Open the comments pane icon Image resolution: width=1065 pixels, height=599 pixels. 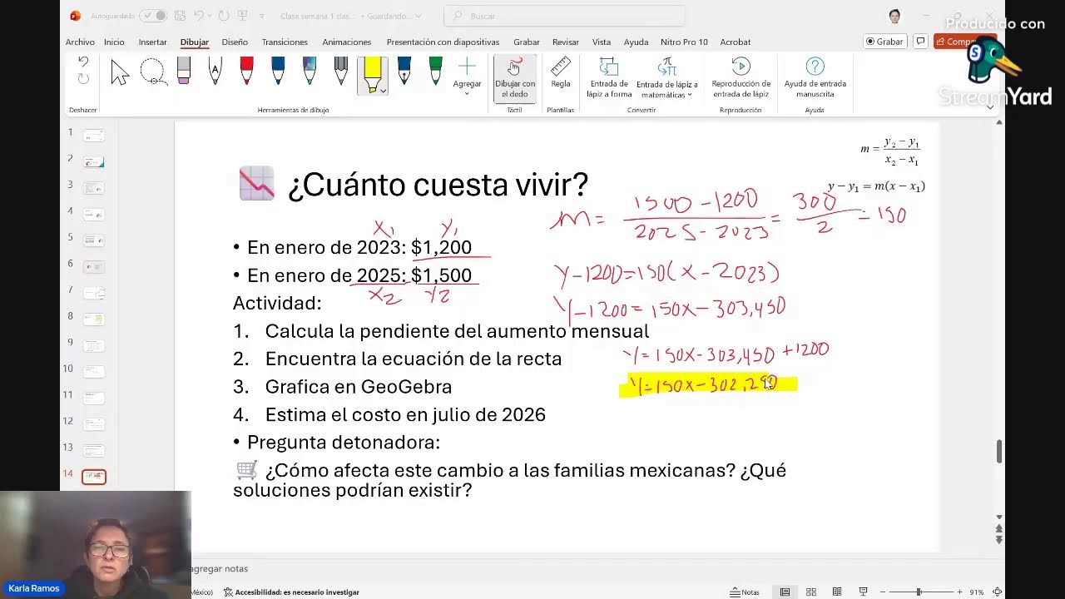[920, 42]
